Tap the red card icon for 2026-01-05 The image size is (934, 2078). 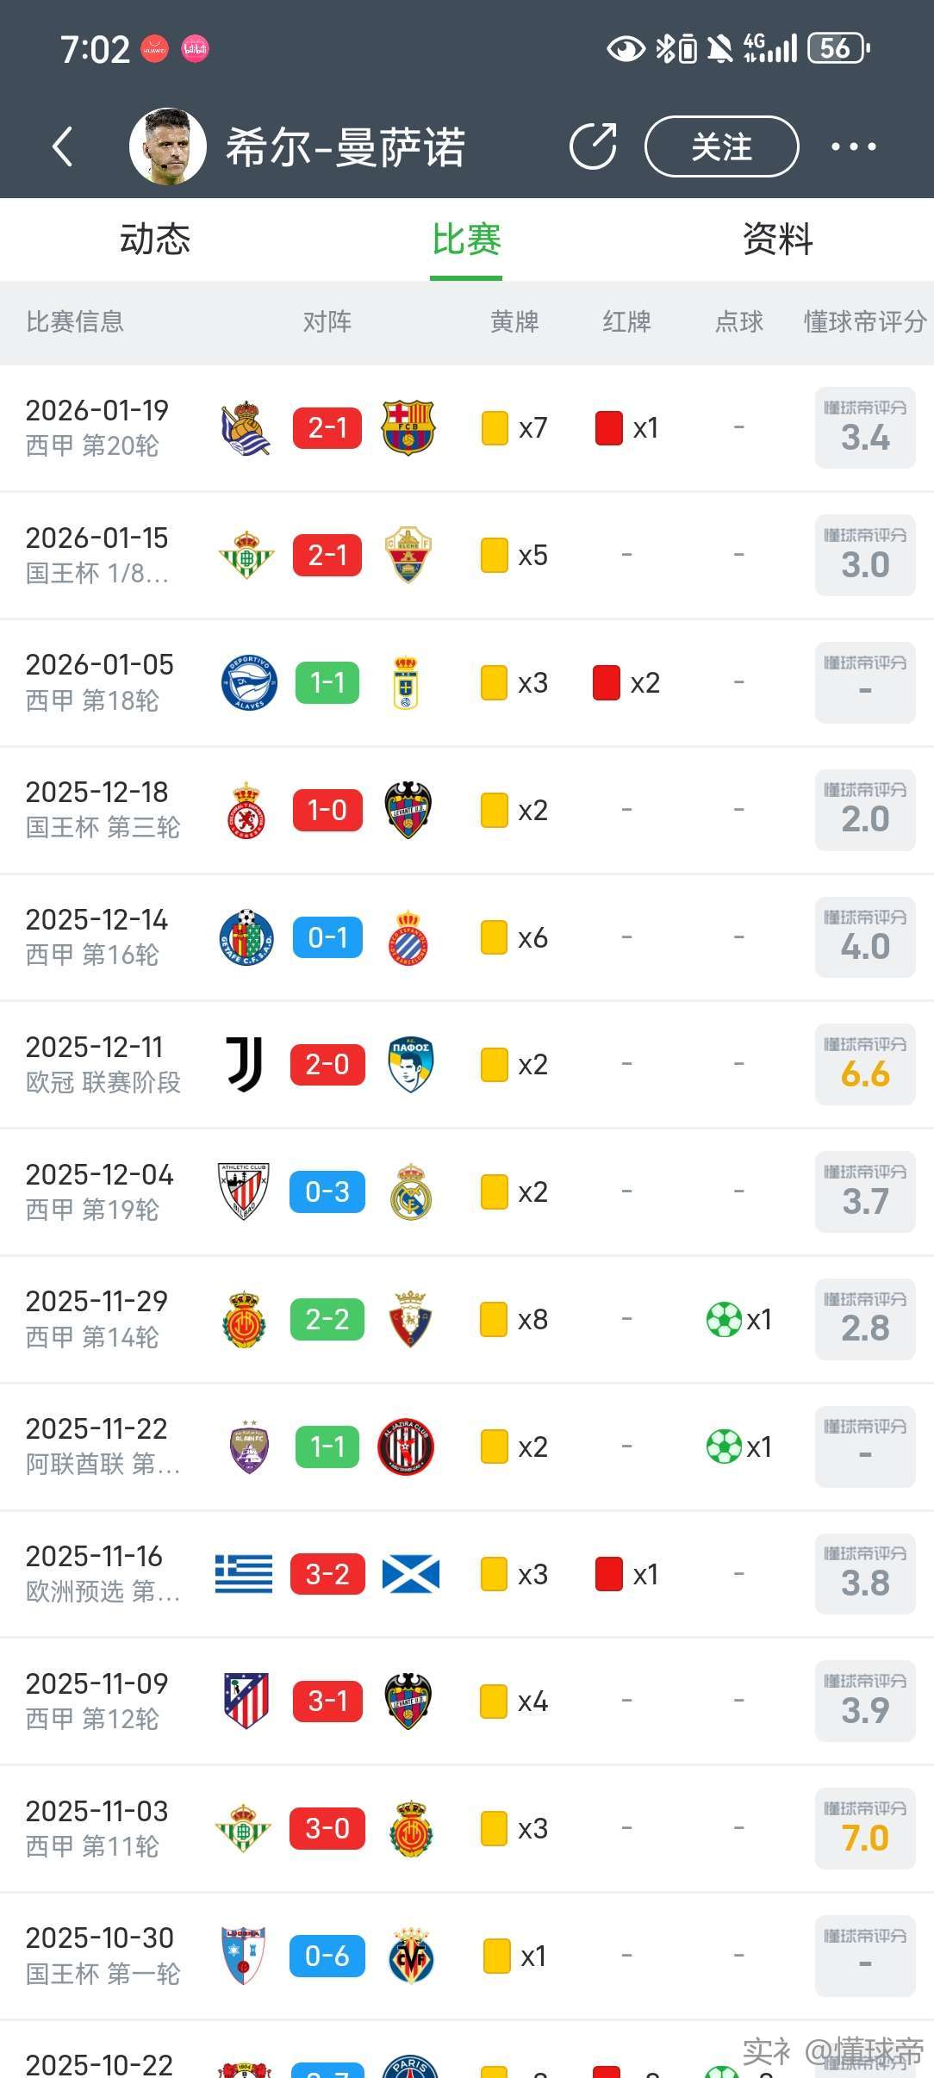point(607,682)
